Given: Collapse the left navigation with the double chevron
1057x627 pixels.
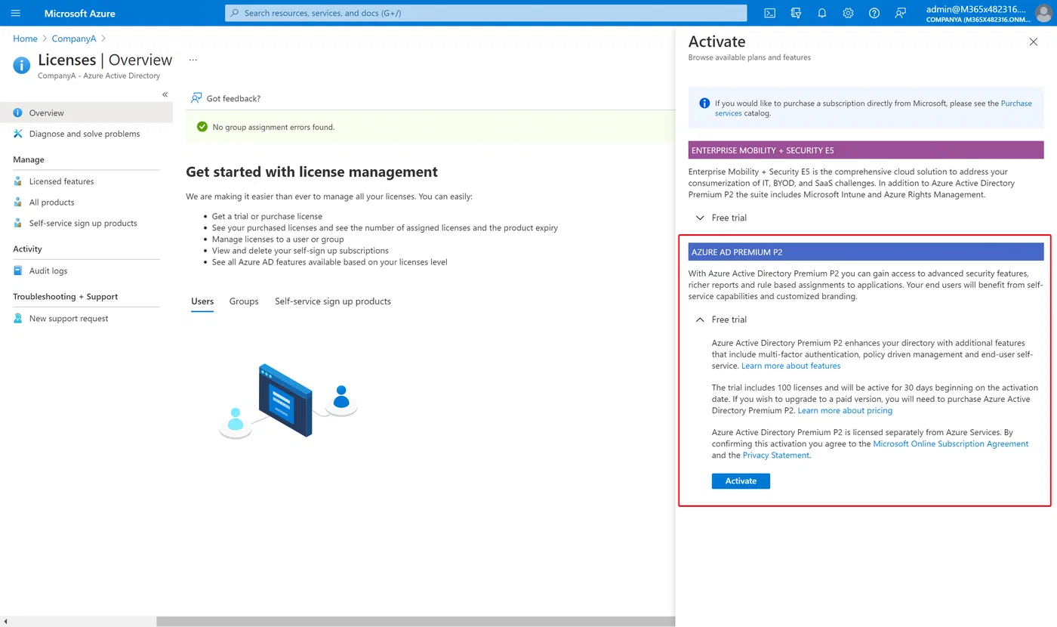Looking at the screenshot, I should pos(165,94).
